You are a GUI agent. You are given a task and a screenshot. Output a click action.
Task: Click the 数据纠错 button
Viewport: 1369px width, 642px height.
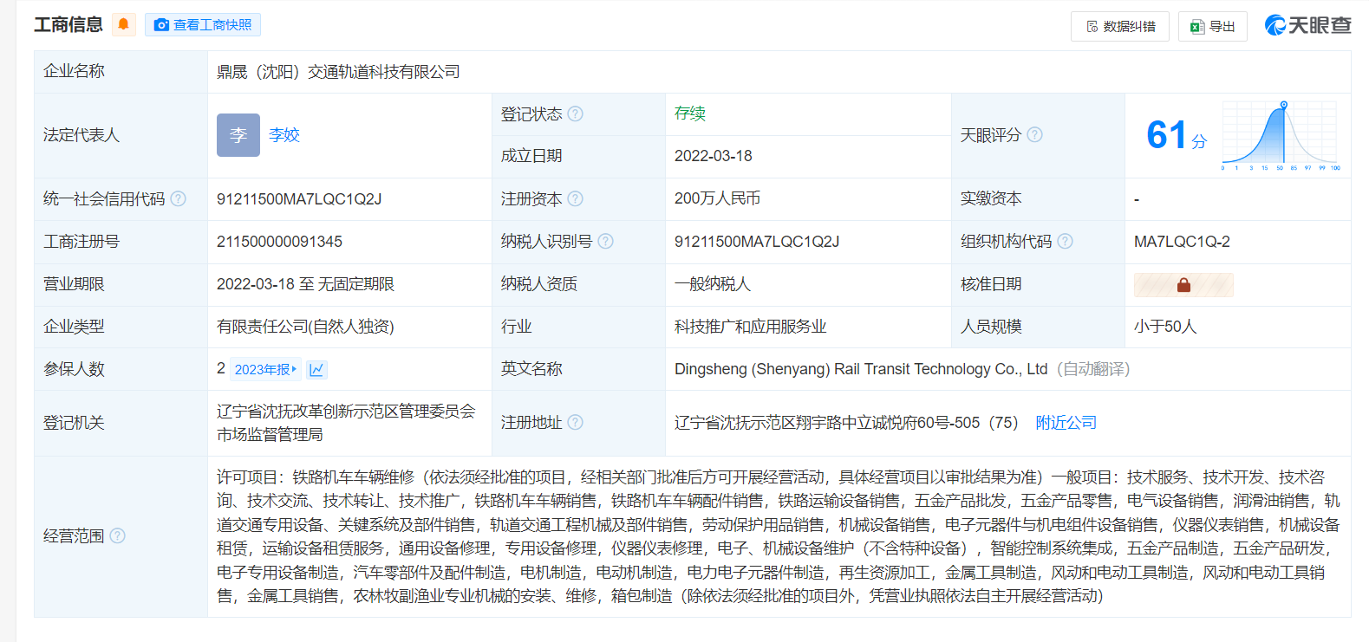[x=1120, y=27]
